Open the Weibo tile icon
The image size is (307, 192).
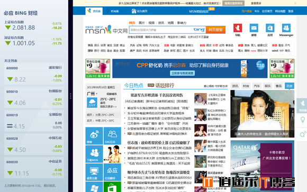(x=94, y=135)
